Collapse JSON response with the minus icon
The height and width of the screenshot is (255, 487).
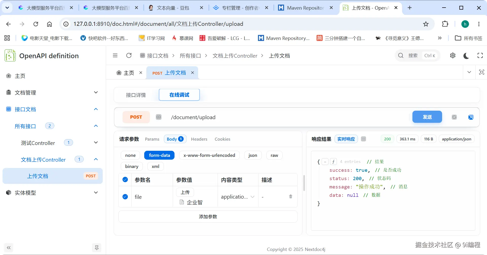pos(325,162)
